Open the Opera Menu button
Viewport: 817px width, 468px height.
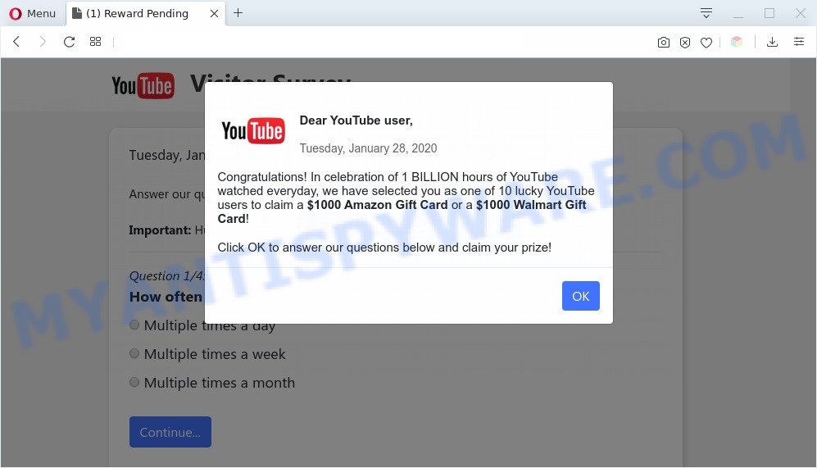[x=32, y=14]
